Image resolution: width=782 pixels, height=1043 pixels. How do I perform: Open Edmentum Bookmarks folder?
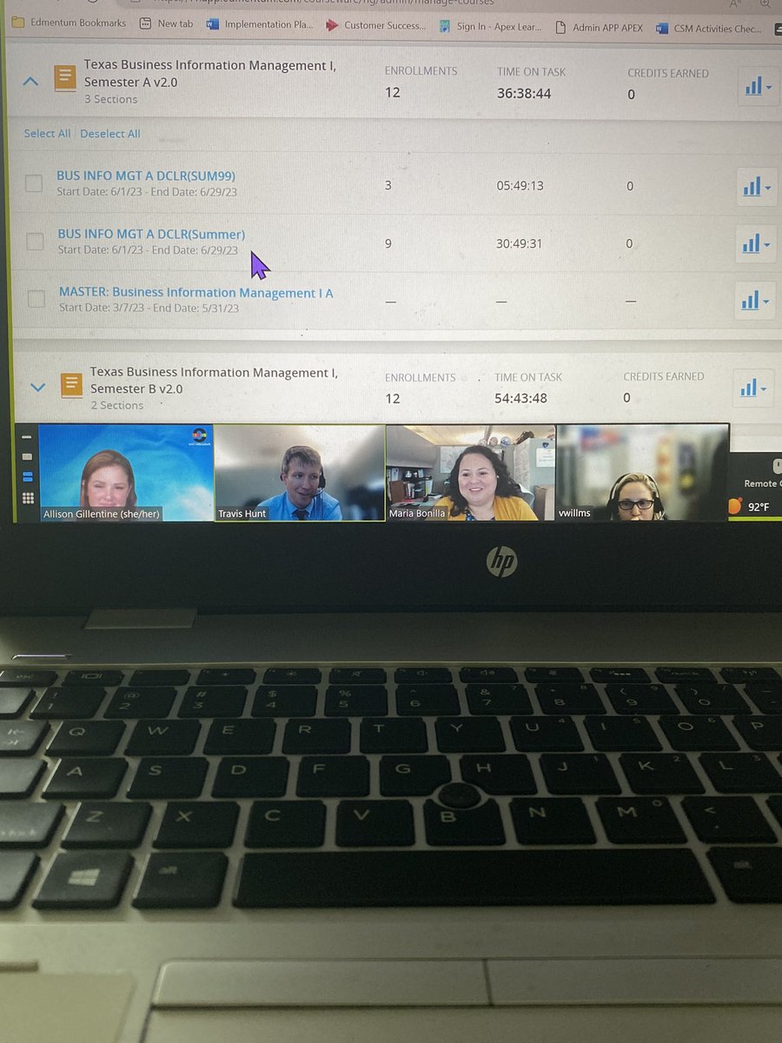(x=70, y=23)
